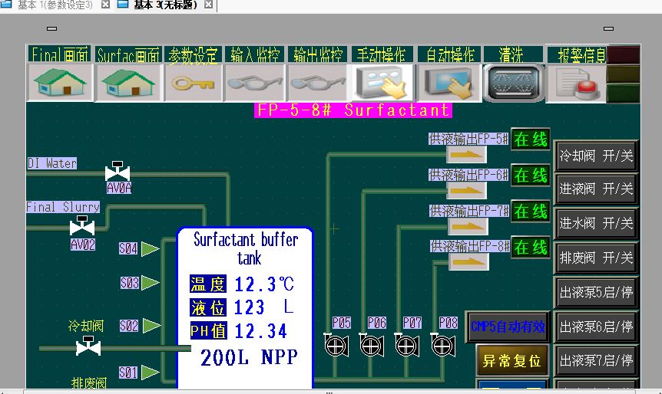Open Final画面 via its house icon
The image size is (662, 394).
tap(60, 82)
